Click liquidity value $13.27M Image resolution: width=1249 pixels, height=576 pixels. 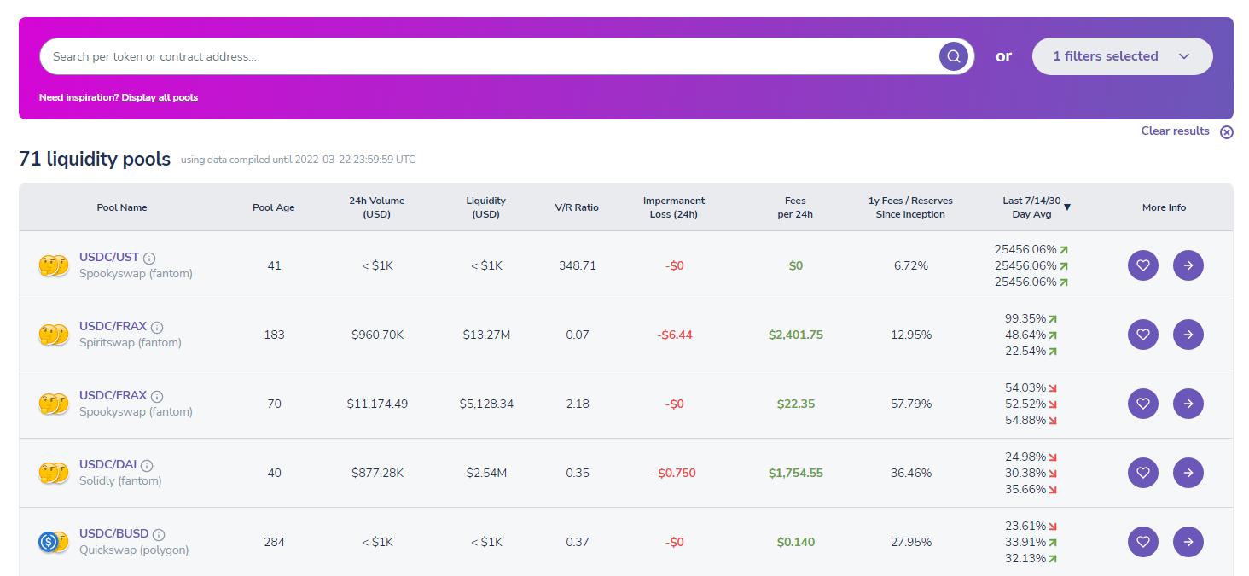[486, 335]
